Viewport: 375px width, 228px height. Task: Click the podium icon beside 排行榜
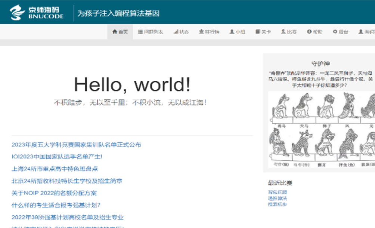(201, 31)
